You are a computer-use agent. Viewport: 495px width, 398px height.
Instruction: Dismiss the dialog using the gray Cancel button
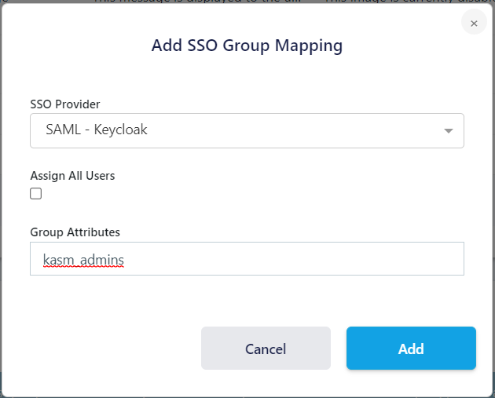[x=266, y=349]
